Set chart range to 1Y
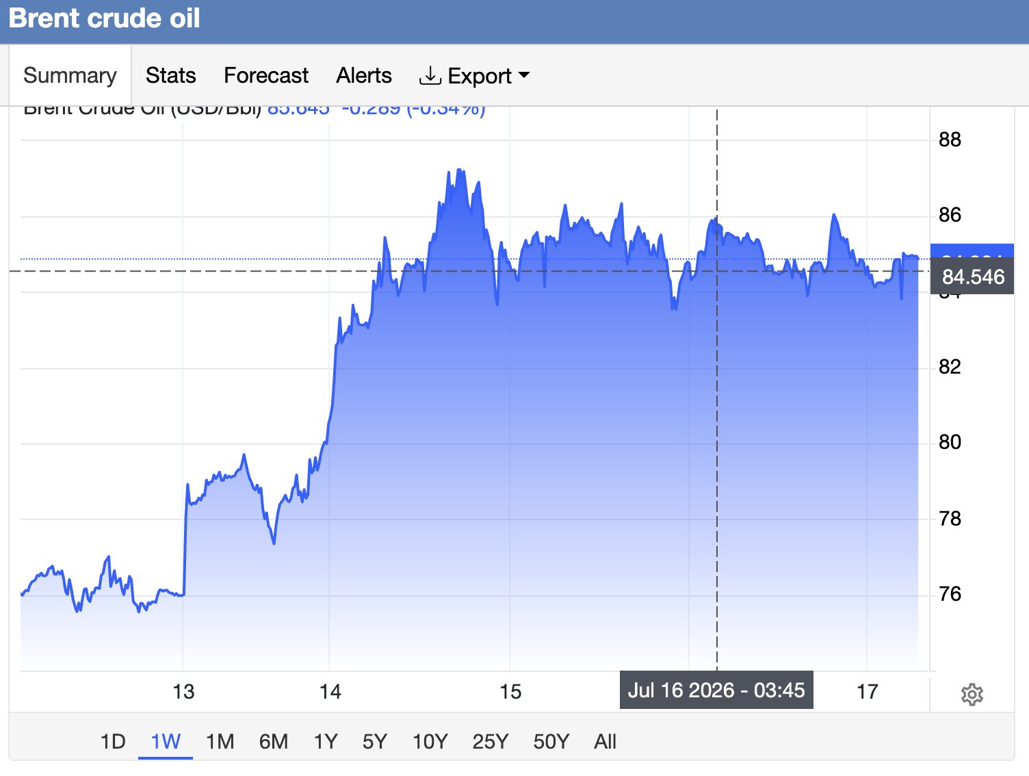This screenshot has height=776, width=1029. 326,742
